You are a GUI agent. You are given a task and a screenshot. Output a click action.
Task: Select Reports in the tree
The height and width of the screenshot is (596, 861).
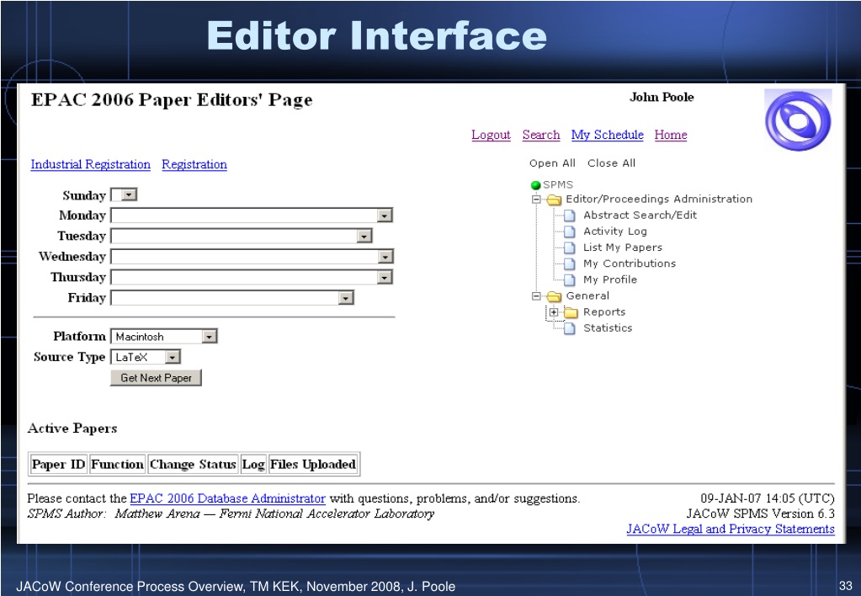point(604,312)
